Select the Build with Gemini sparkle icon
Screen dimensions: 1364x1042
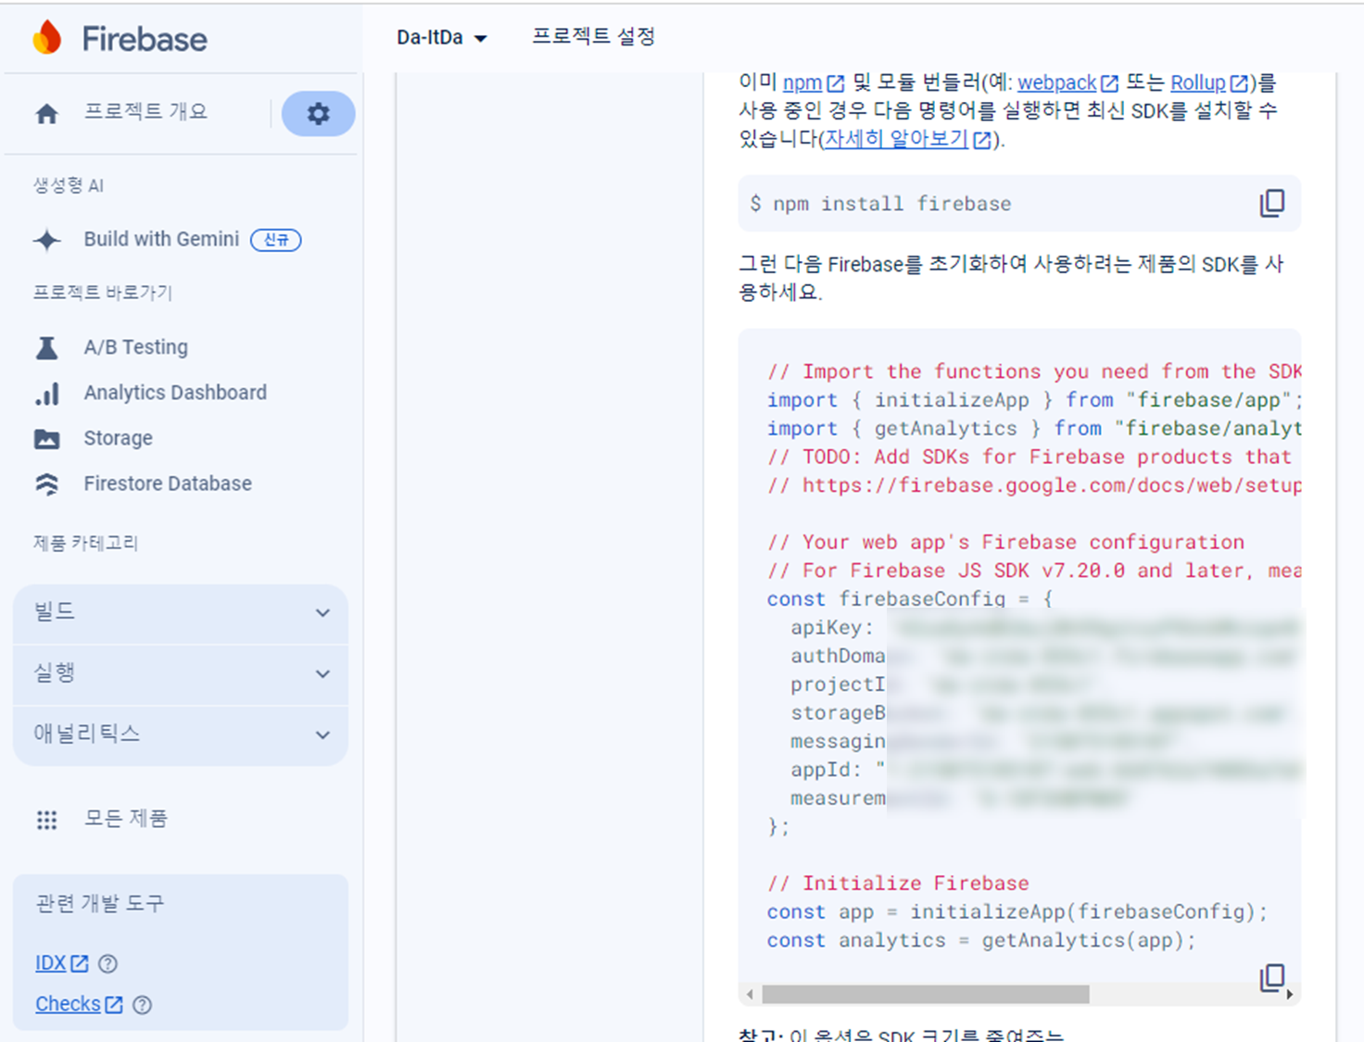tap(46, 240)
